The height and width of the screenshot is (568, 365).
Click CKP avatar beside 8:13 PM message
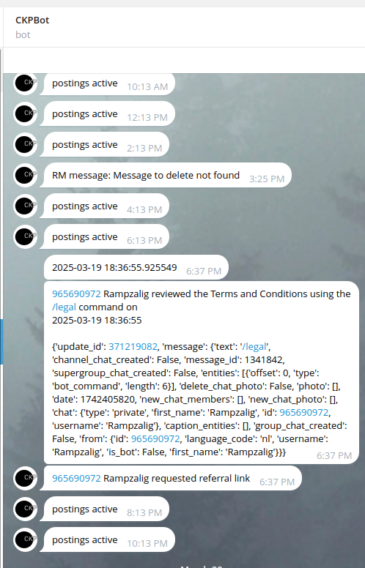(25, 509)
